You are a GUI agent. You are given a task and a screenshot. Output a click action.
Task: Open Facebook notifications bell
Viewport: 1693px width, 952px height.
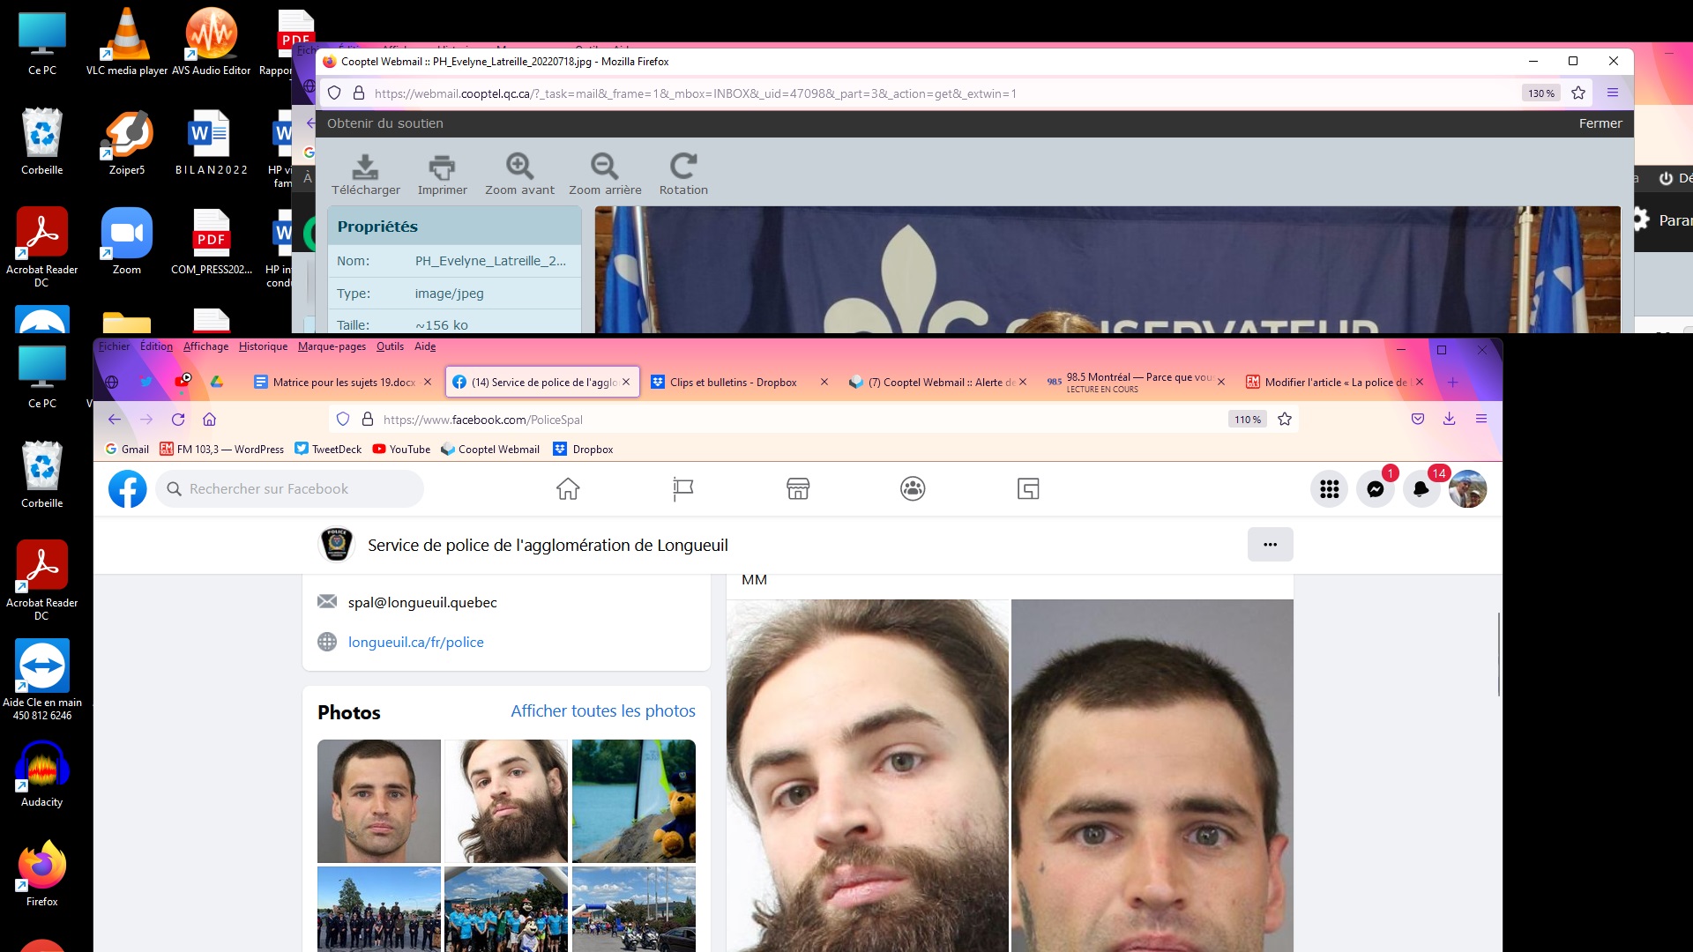(1421, 489)
